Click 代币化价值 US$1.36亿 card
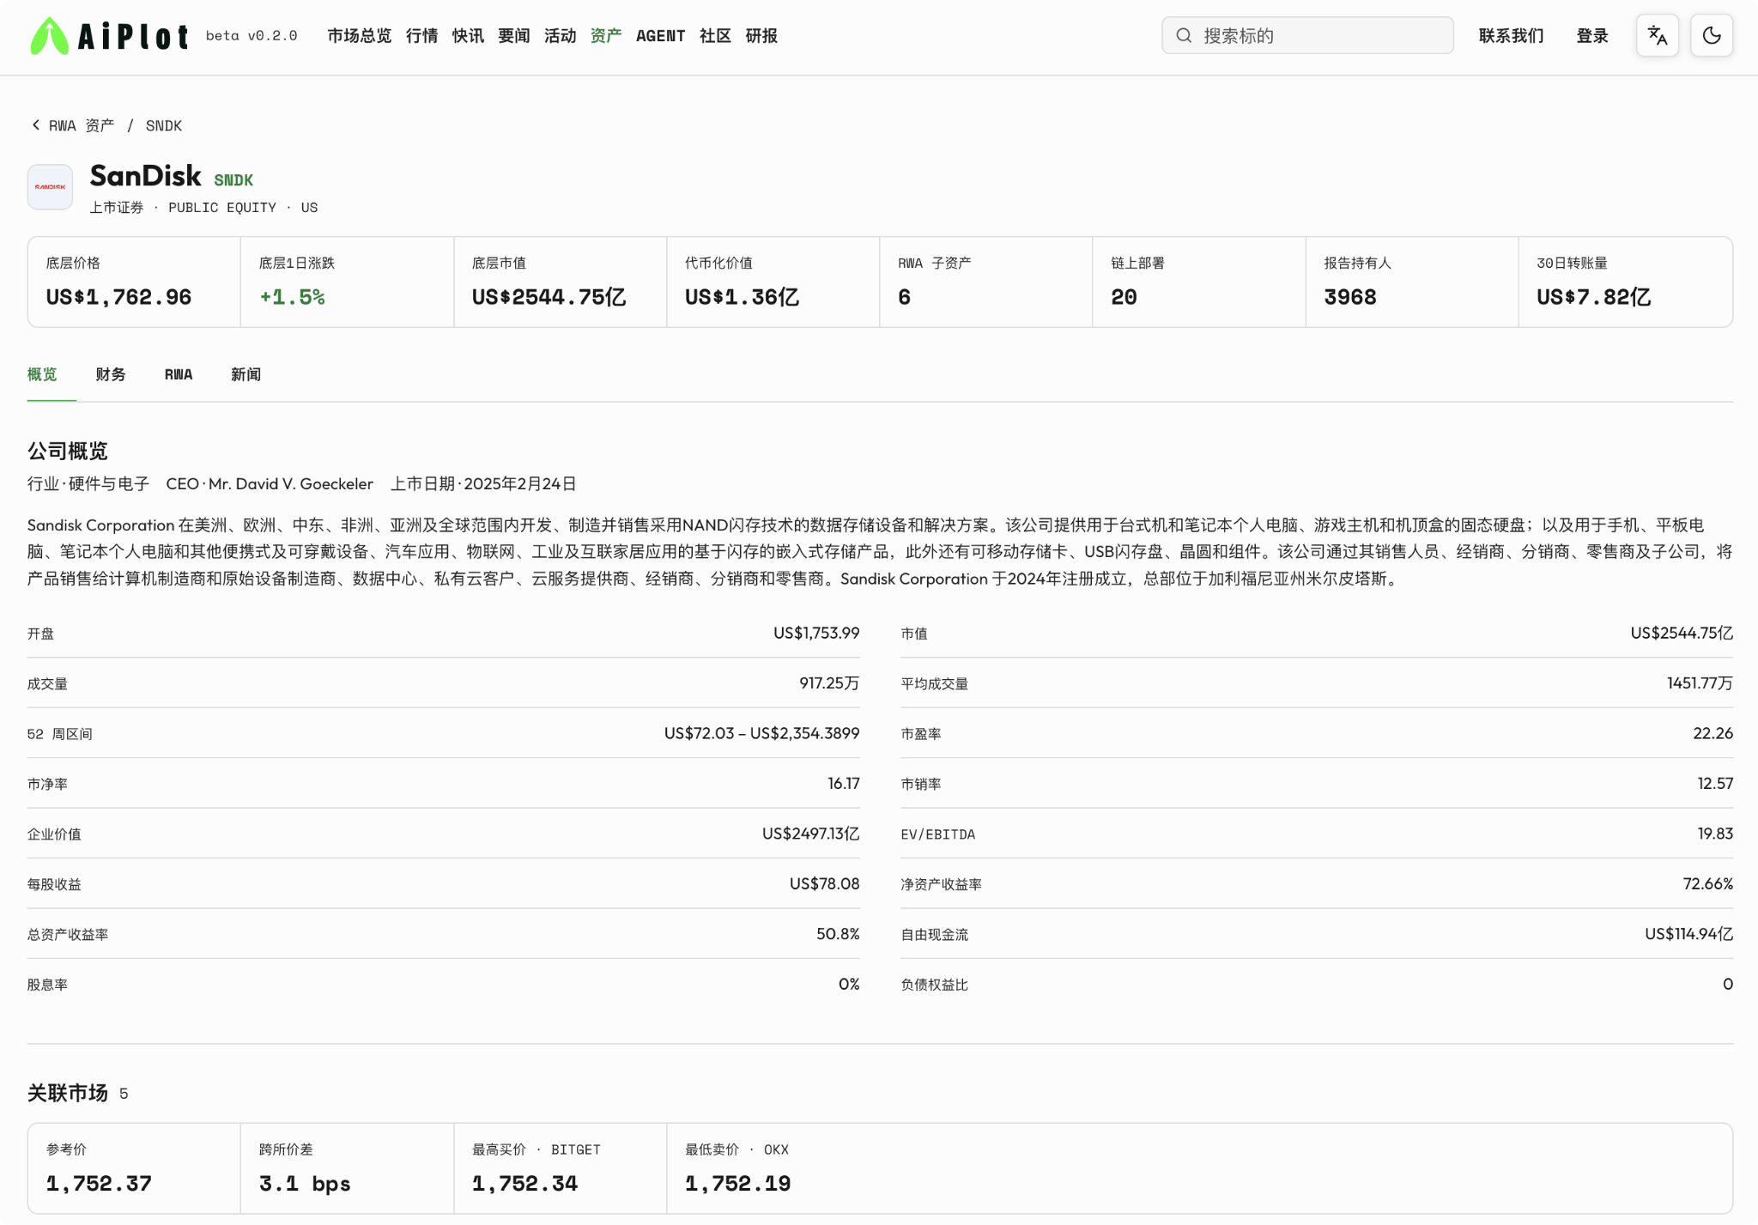This screenshot has width=1758, height=1225. coord(773,282)
